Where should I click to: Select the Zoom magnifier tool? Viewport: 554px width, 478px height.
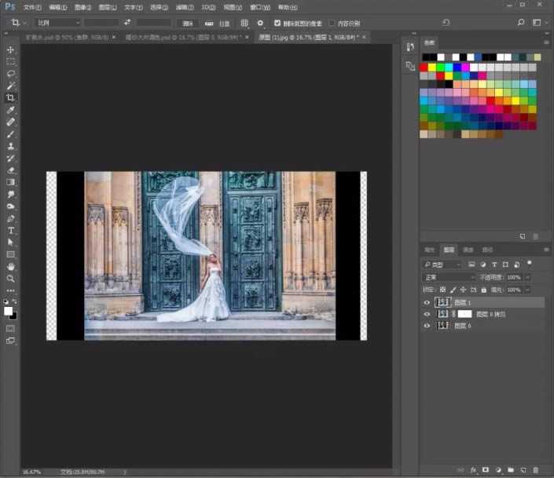pyautogui.click(x=11, y=278)
